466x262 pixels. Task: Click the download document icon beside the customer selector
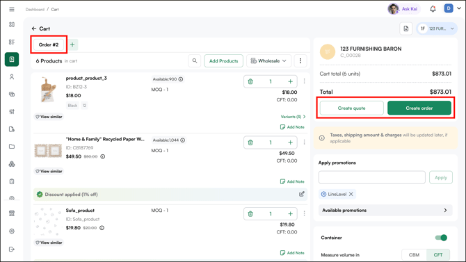point(406,28)
